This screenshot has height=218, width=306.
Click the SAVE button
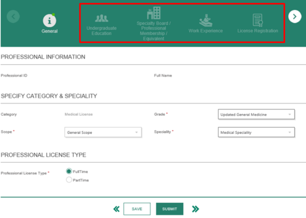click(137, 209)
